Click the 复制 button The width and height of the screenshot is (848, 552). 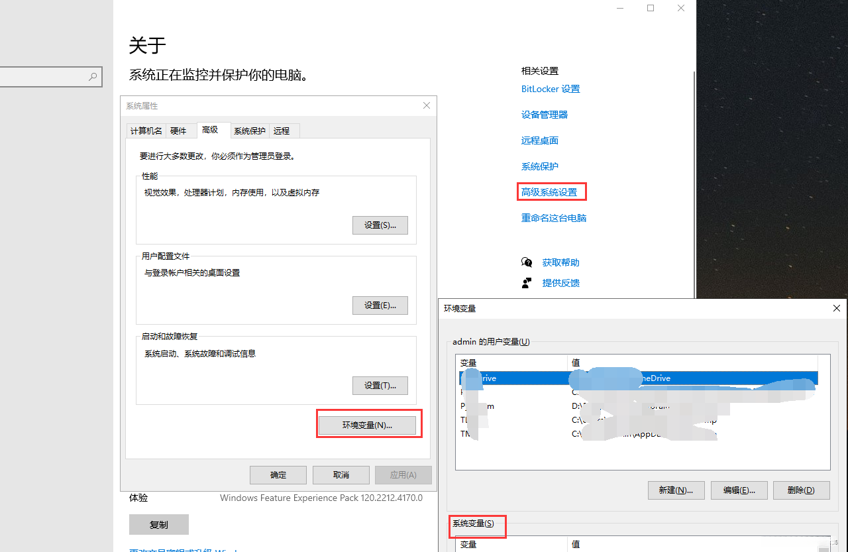158,524
